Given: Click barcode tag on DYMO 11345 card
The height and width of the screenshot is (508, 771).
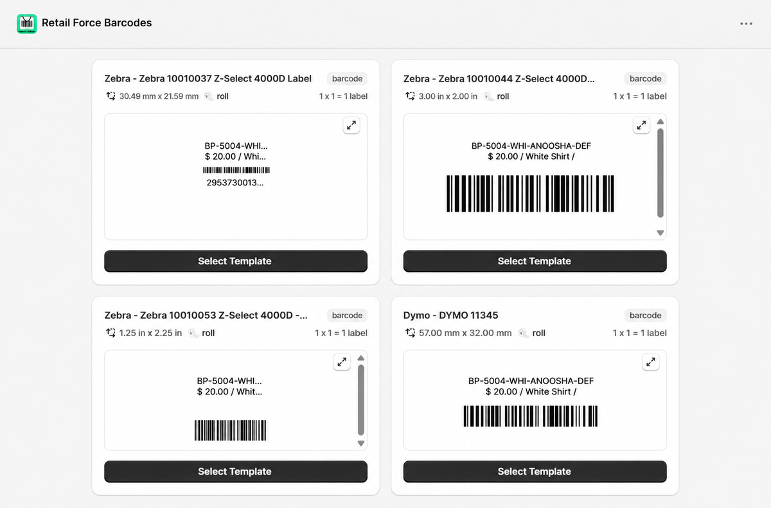Looking at the screenshot, I should 645,316.
